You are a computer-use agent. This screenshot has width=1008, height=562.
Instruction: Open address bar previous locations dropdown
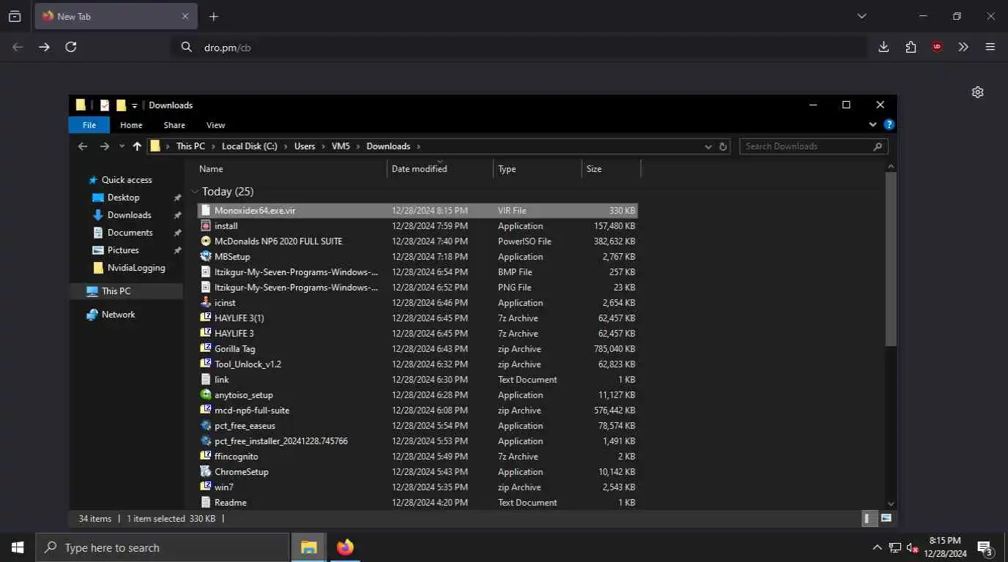click(708, 146)
